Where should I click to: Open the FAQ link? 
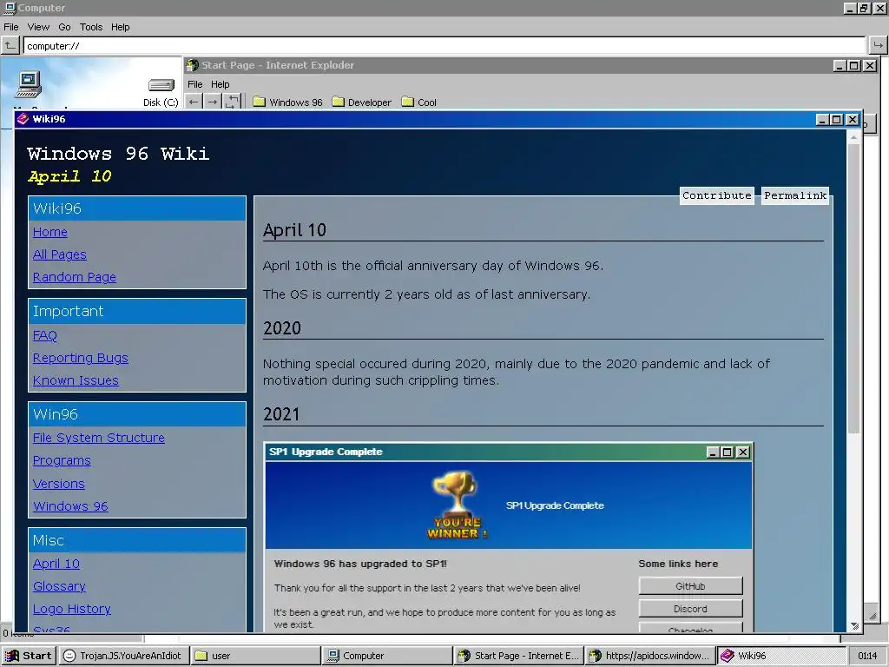[x=45, y=335]
